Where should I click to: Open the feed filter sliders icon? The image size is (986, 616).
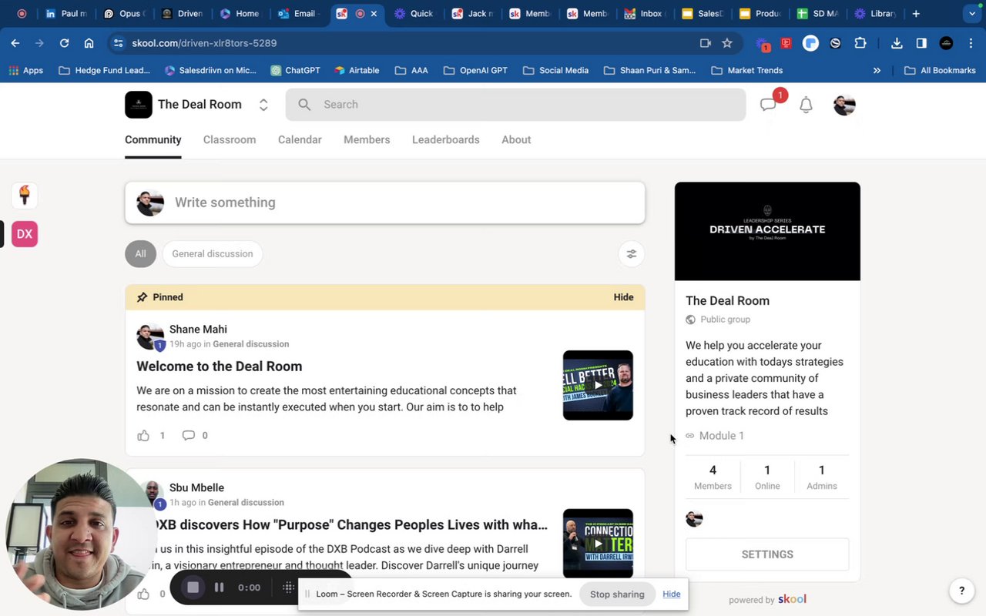tap(632, 253)
